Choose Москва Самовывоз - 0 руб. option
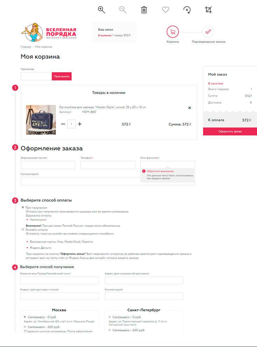 25,317
